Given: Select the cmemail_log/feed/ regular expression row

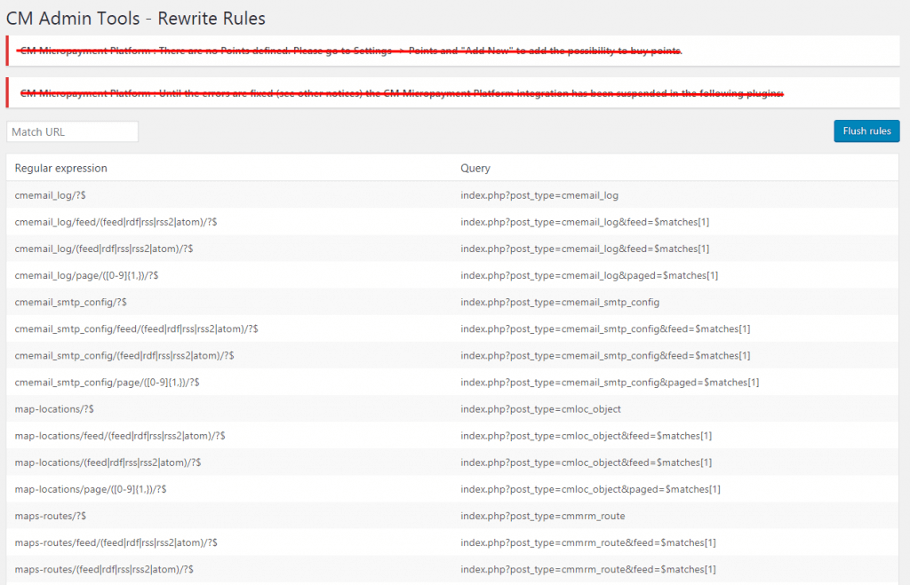Looking at the screenshot, I should (116, 221).
